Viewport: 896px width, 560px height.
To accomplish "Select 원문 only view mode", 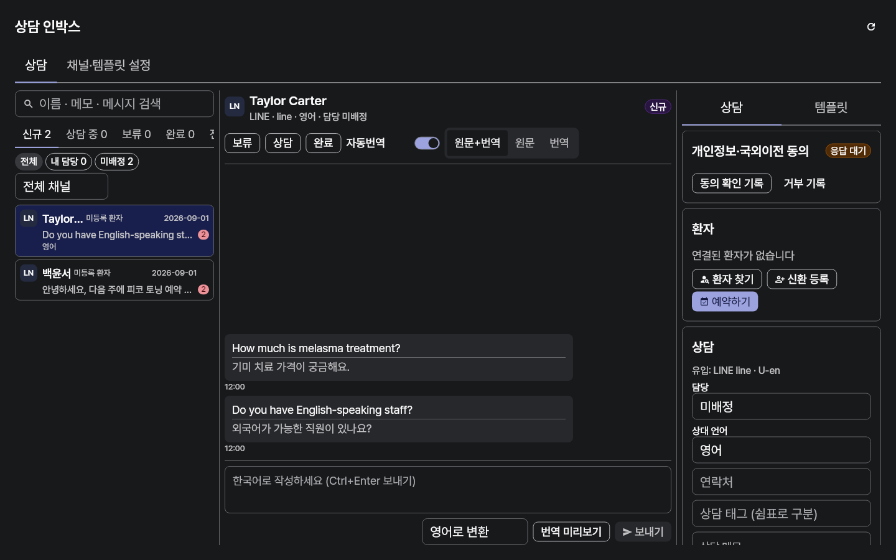I will 525,143.
